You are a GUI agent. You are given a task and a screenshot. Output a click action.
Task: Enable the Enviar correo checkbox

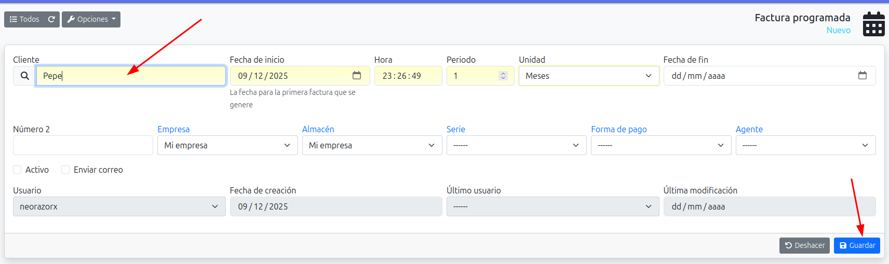(x=65, y=170)
